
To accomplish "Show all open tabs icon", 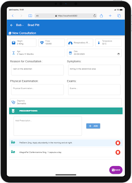I will 119,16.
